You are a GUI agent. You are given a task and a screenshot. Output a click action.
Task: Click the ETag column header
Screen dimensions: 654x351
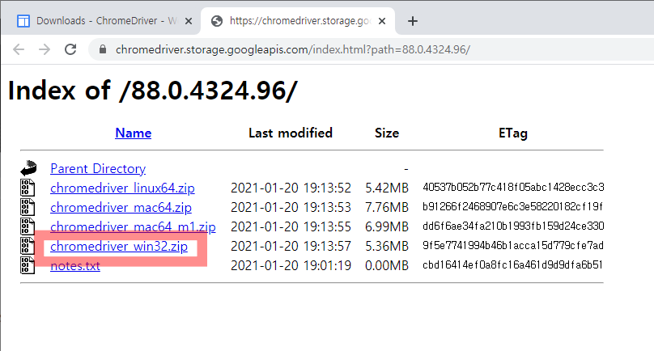[x=513, y=133]
